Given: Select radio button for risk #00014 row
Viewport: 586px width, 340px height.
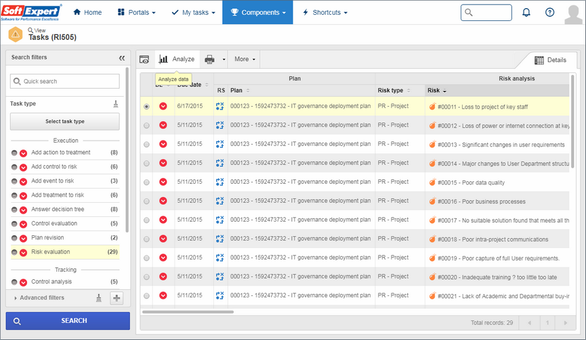Looking at the screenshot, I should pyautogui.click(x=146, y=164).
